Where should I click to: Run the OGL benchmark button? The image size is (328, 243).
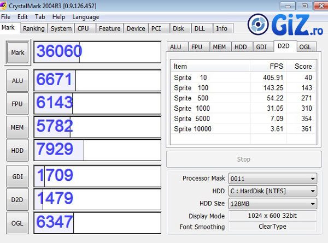(x=17, y=223)
